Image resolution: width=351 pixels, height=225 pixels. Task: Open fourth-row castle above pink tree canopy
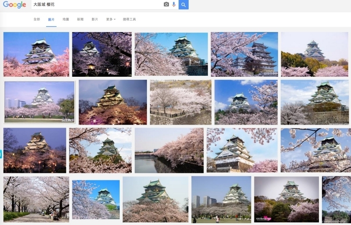156,199
